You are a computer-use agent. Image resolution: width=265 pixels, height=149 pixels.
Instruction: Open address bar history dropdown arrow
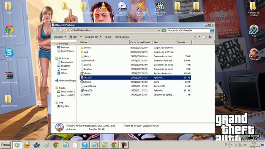click(159, 30)
